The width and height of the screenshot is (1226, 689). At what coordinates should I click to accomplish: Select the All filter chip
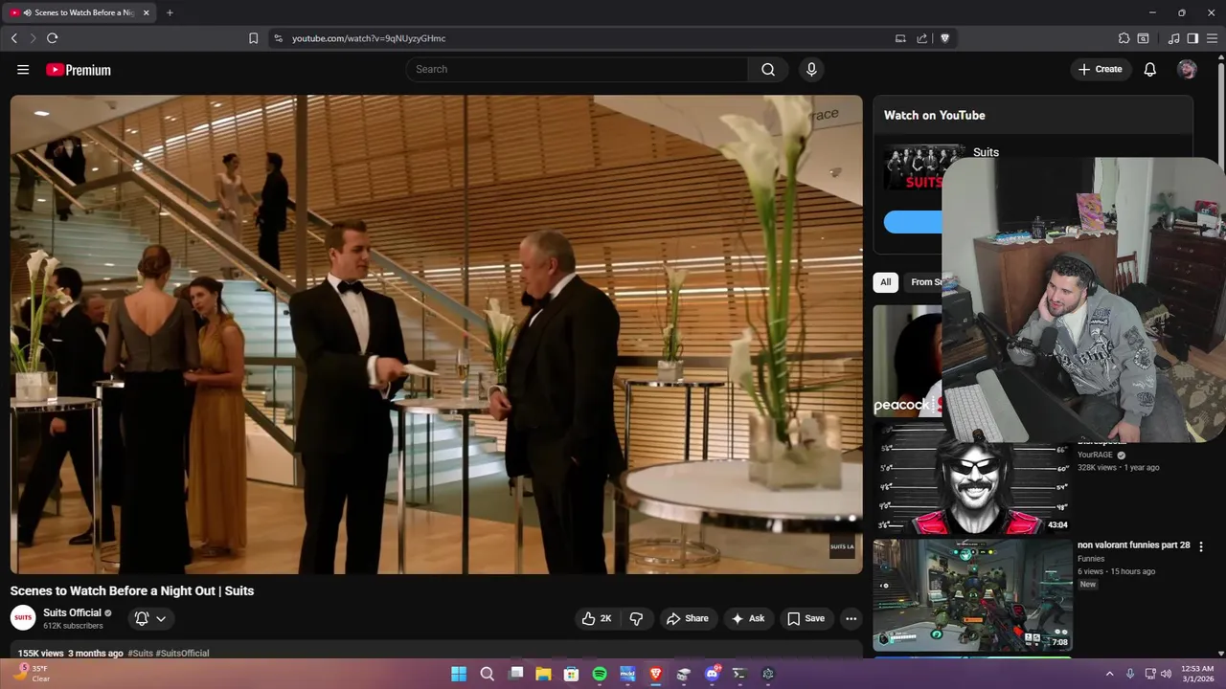pyautogui.click(x=885, y=282)
